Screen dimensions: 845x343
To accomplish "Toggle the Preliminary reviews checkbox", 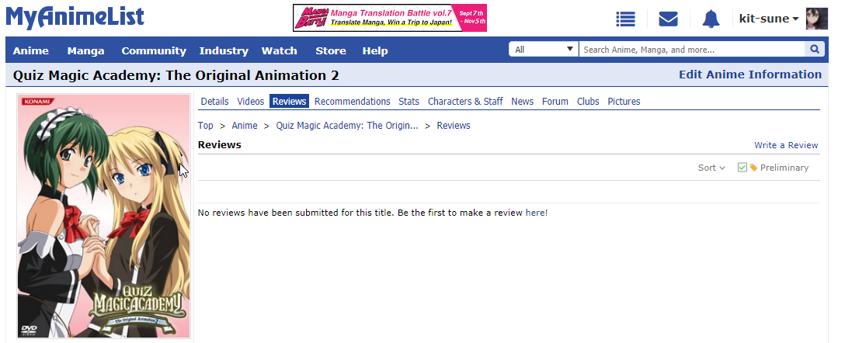I will (742, 168).
